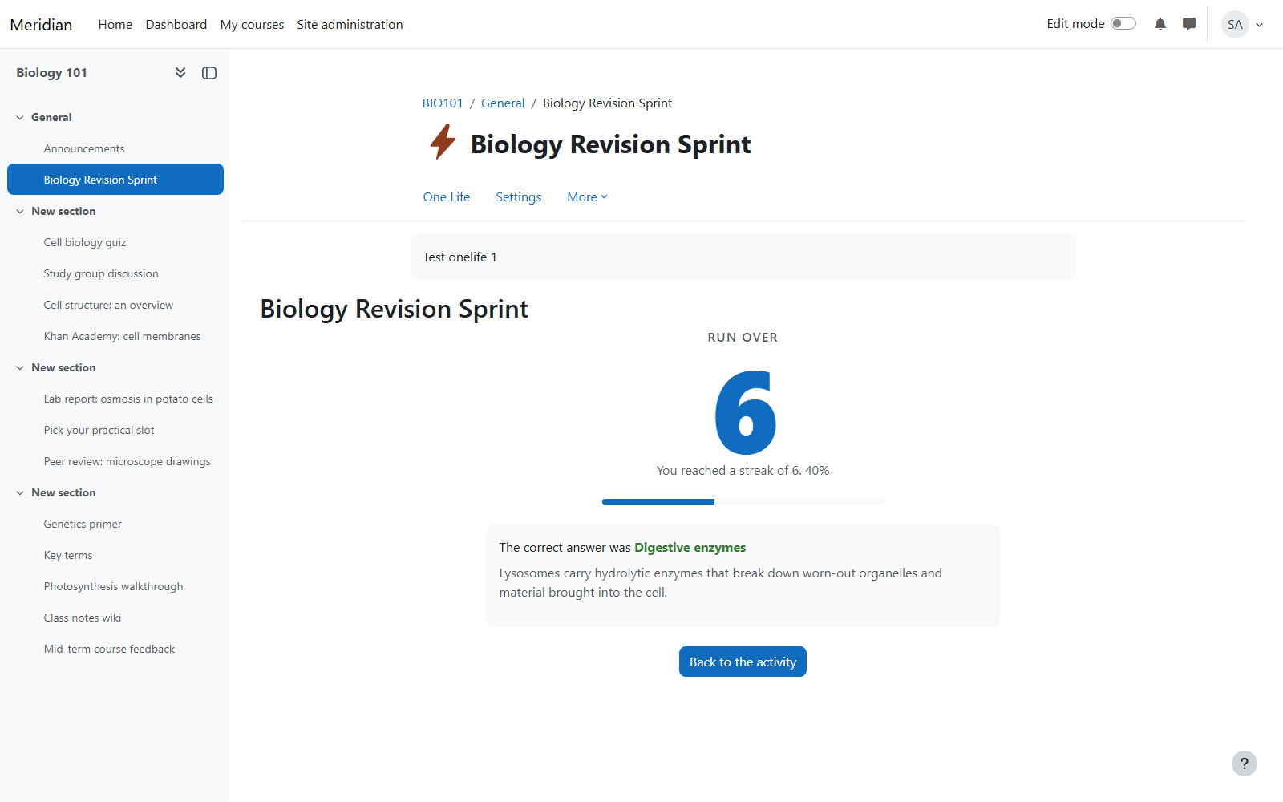Viewport: 1283px width, 802px height.
Task: Open Site administration
Action: point(350,24)
